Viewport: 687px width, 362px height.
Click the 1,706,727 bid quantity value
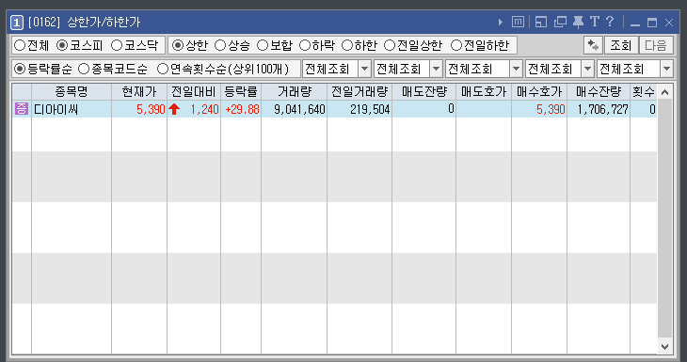coord(602,109)
